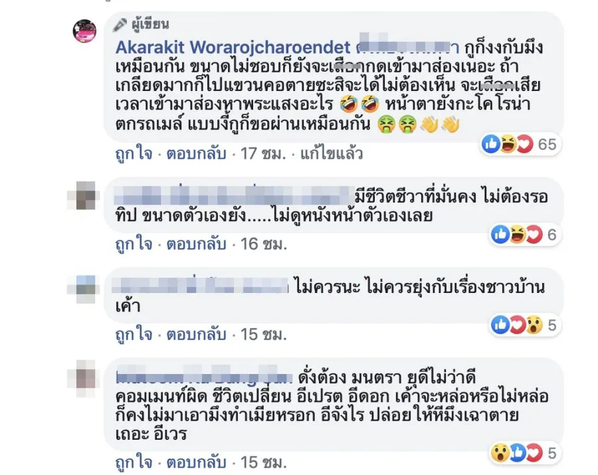Viewport: 598px width, 475px height.
Task: Click the like reaction icon on 65-reaction comment
Action: click(x=491, y=144)
